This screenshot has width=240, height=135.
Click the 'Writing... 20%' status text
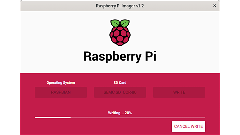click(120, 113)
